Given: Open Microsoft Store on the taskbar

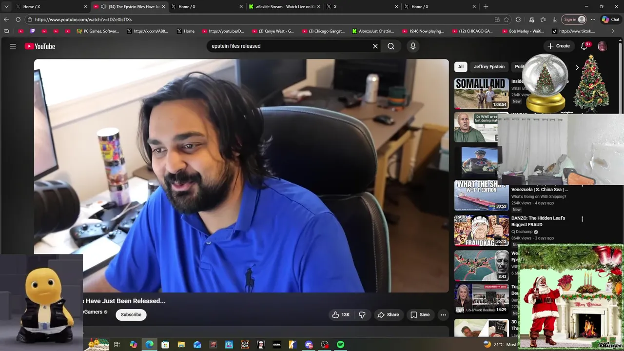Looking at the screenshot, I should tap(165, 345).
